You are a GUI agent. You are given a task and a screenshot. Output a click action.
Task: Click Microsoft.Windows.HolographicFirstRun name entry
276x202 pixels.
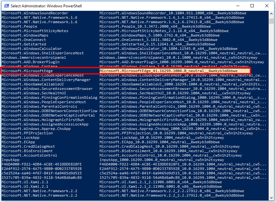coord(43,120)
